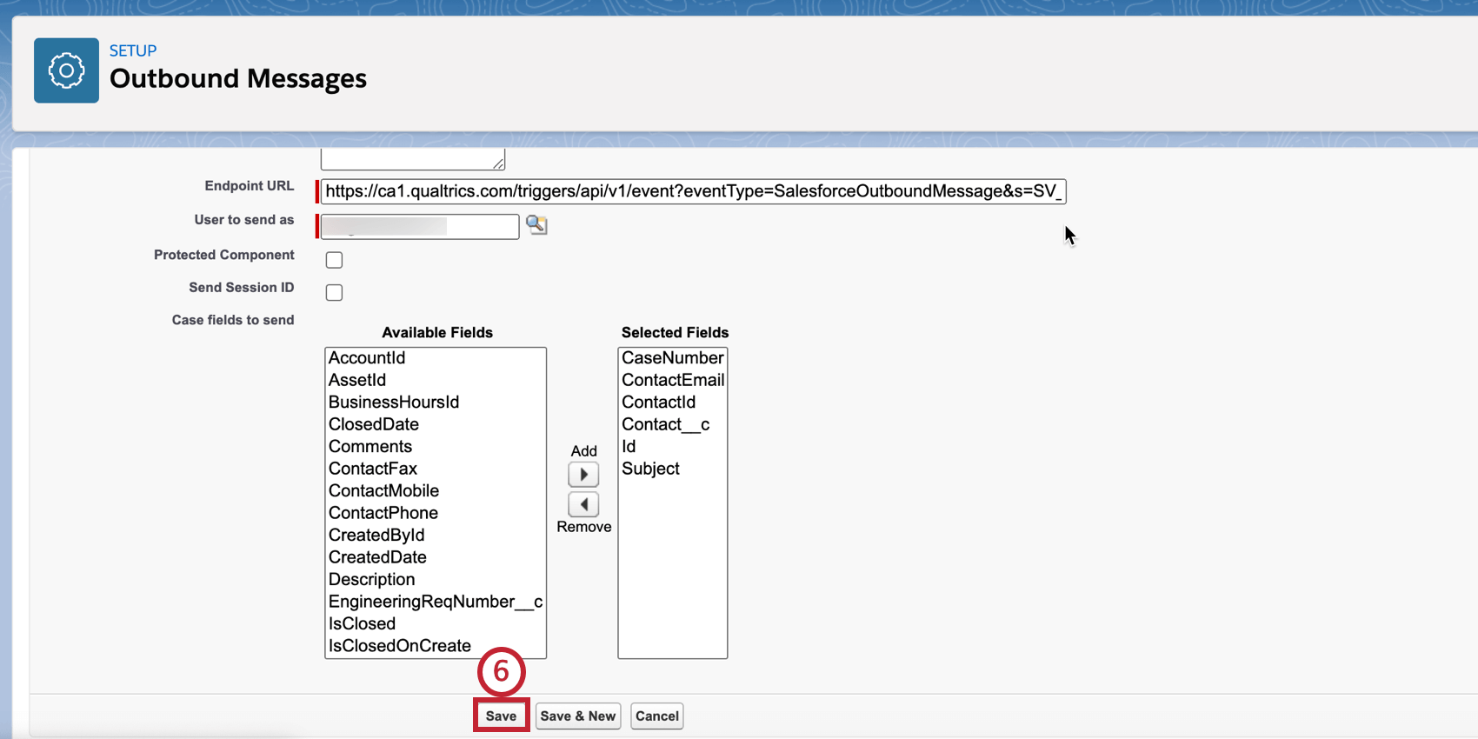Select Description in Available Fields
This screenshot has width=1478, height=739.
pos(436,580)
